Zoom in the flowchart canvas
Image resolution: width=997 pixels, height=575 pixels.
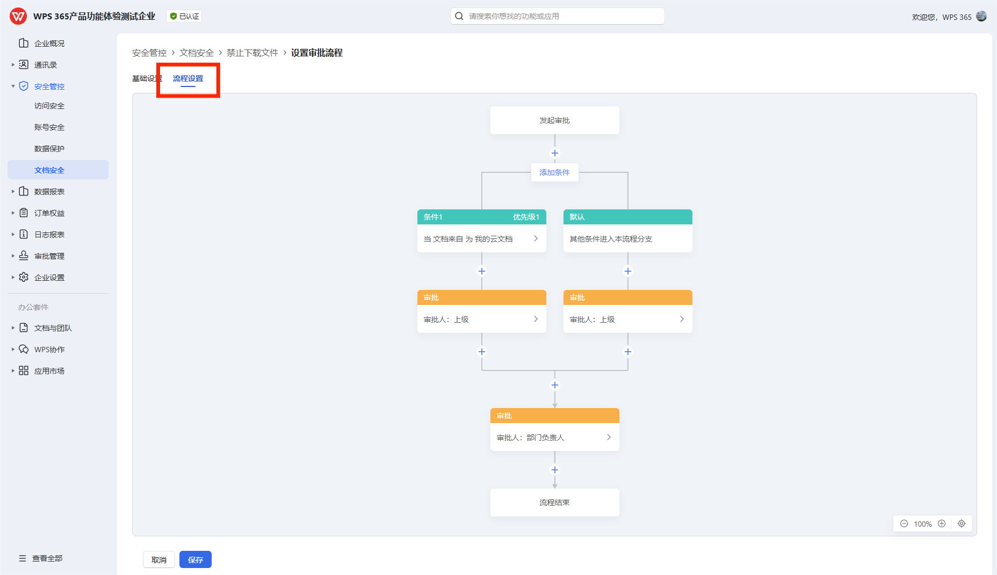click(x=942, y=523)
